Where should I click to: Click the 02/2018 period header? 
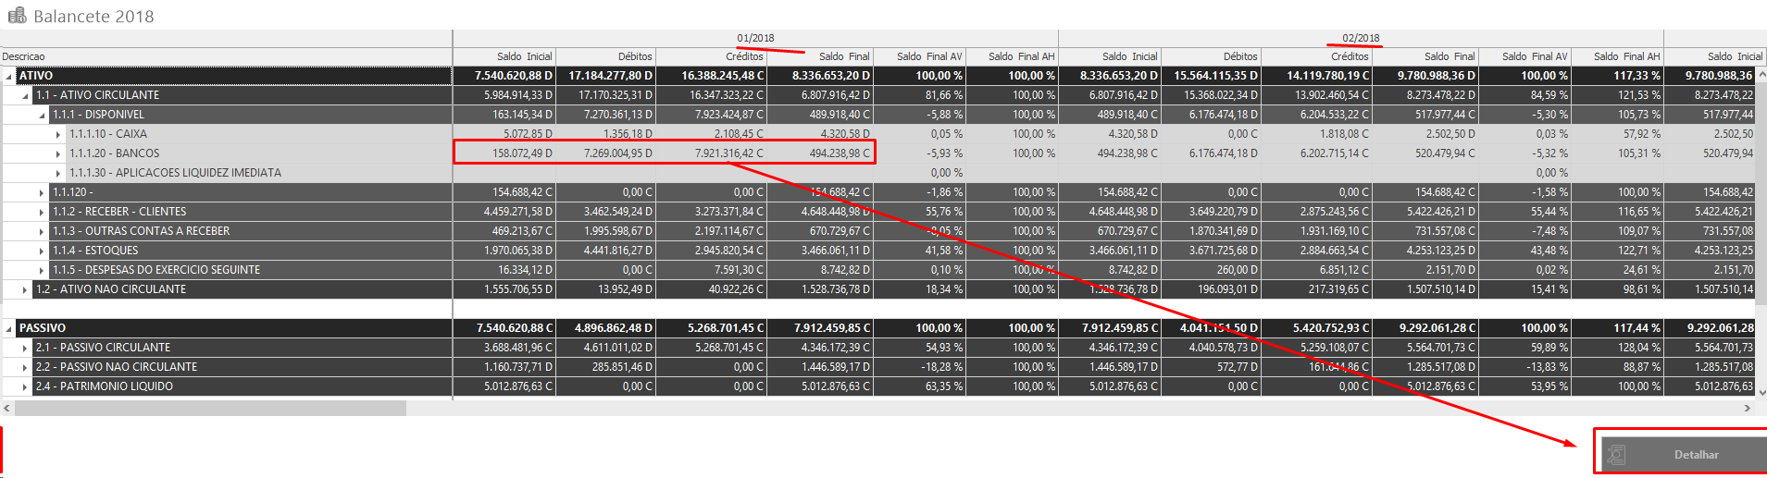click(x=1361, y=38)
